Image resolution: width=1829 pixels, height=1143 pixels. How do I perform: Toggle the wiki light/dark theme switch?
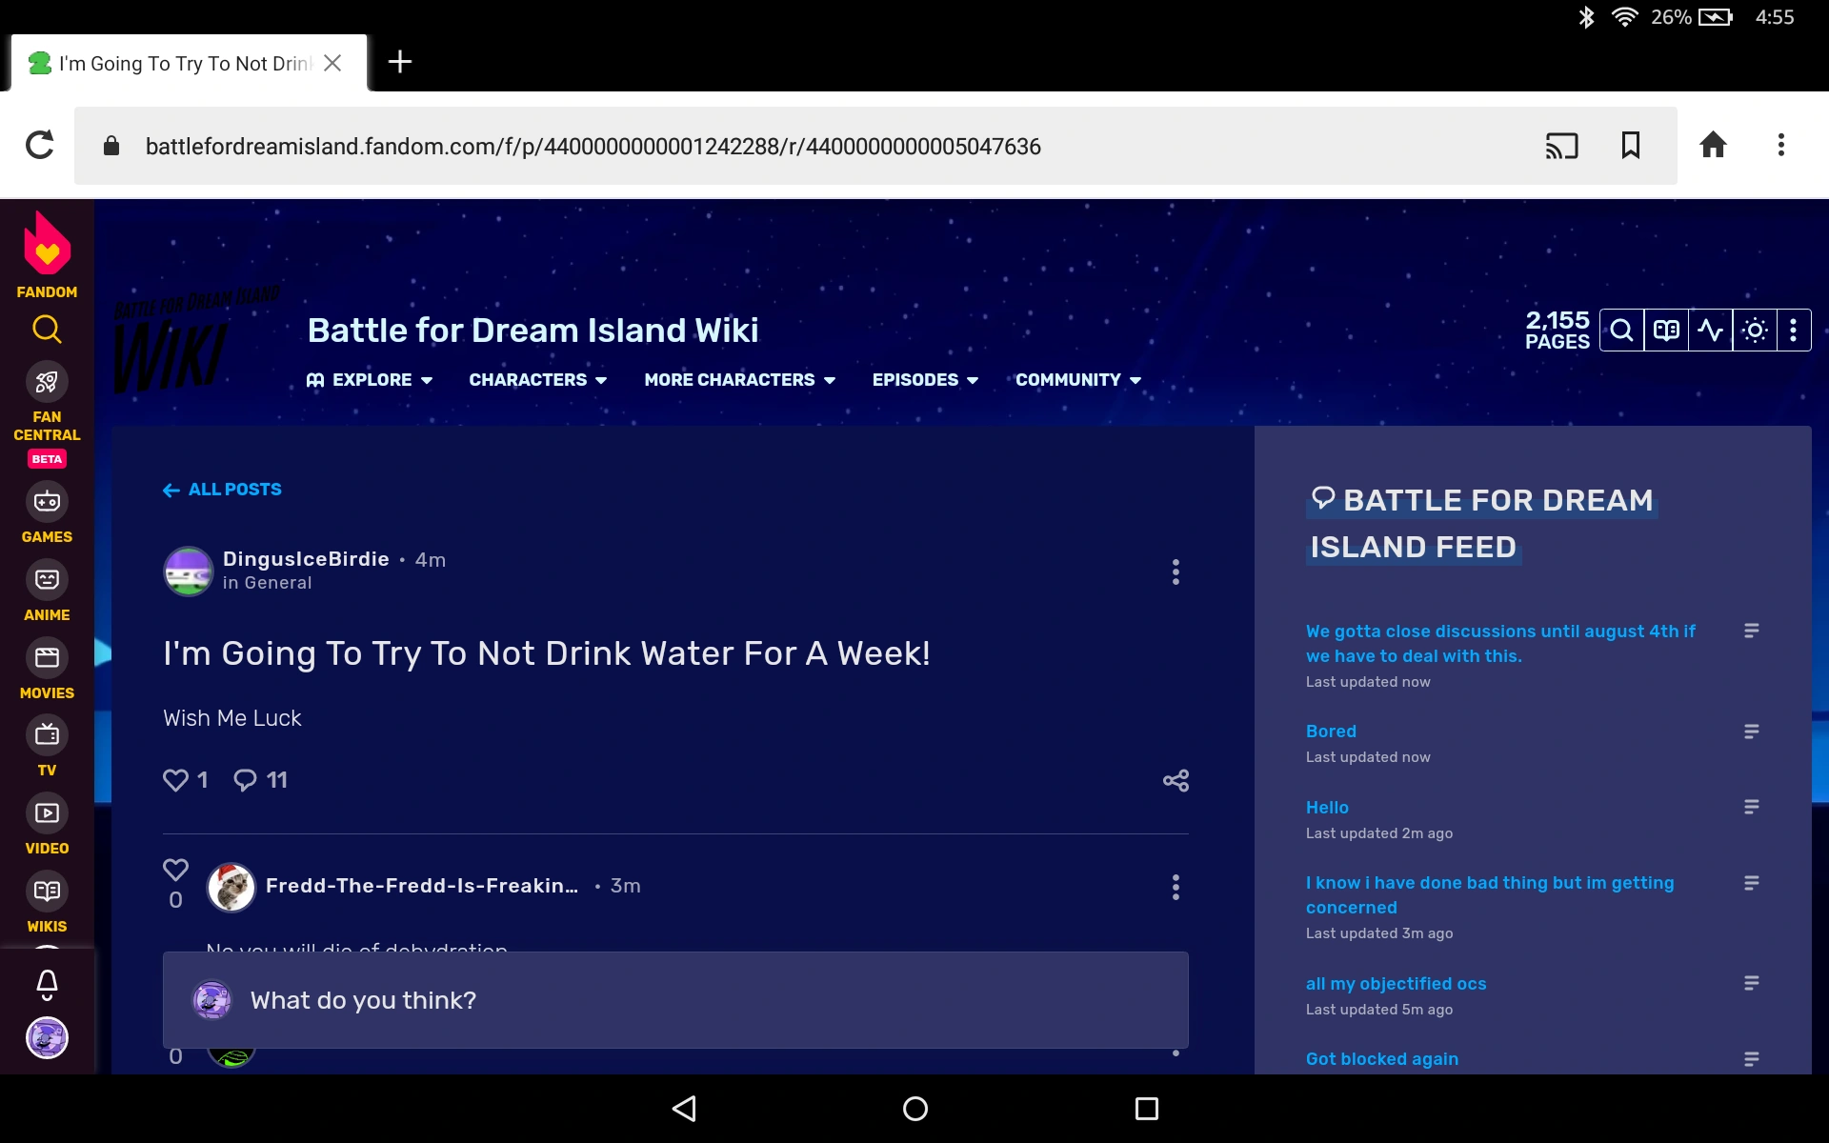[x=1755, y=331]
